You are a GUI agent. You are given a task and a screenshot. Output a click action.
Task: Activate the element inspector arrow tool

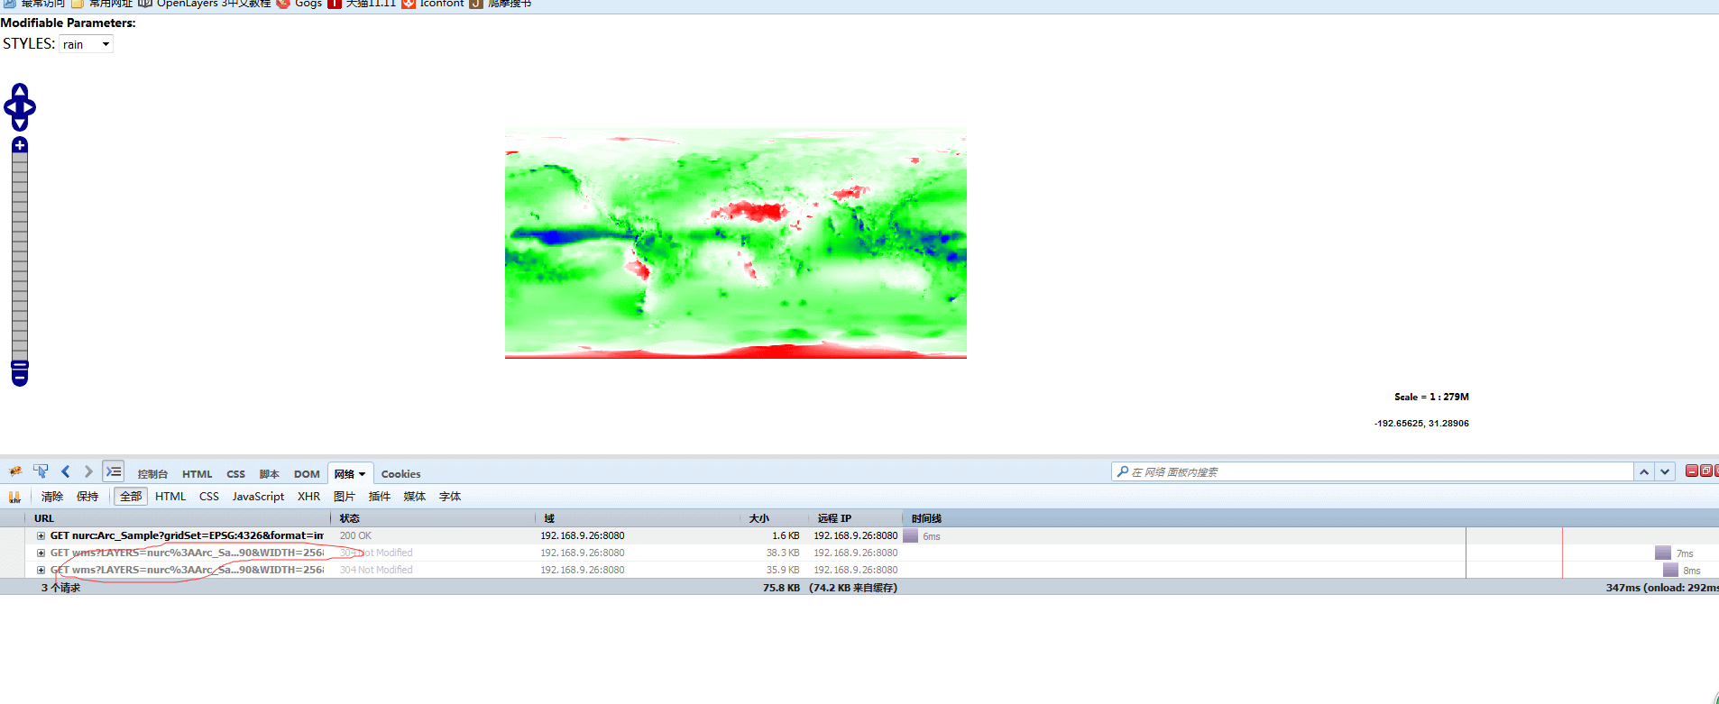coord(41,471)
